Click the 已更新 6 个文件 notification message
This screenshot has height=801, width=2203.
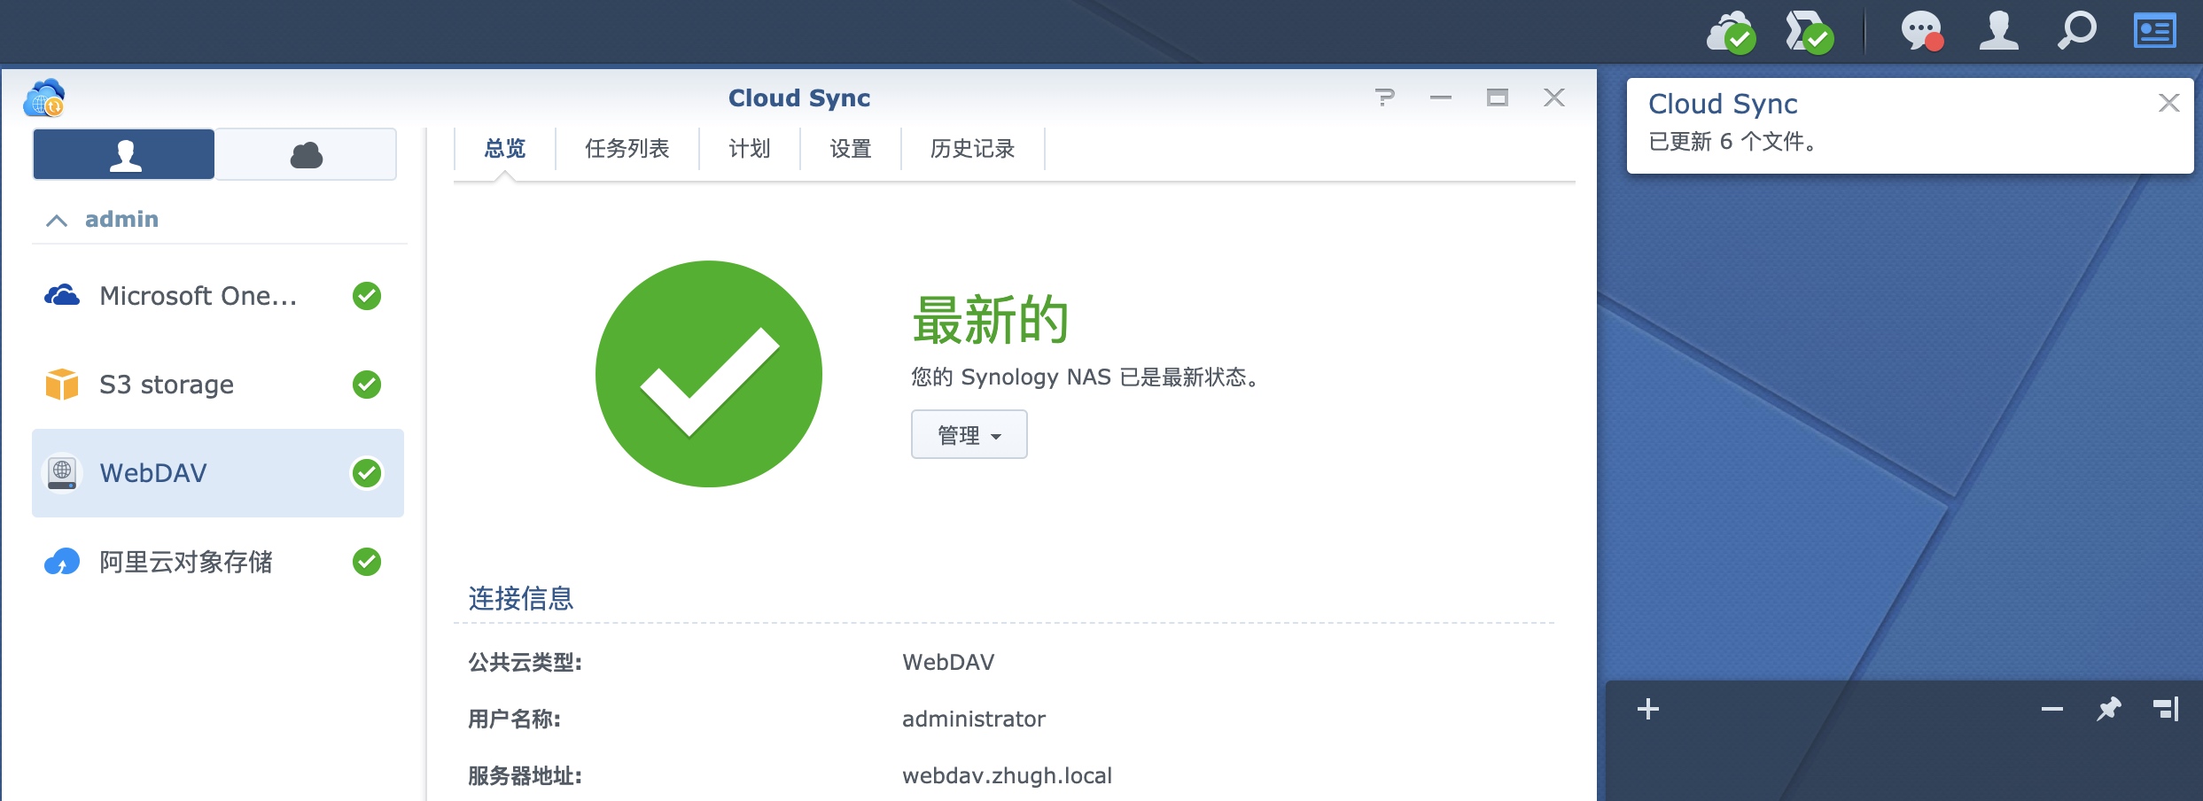point(1734,142)
